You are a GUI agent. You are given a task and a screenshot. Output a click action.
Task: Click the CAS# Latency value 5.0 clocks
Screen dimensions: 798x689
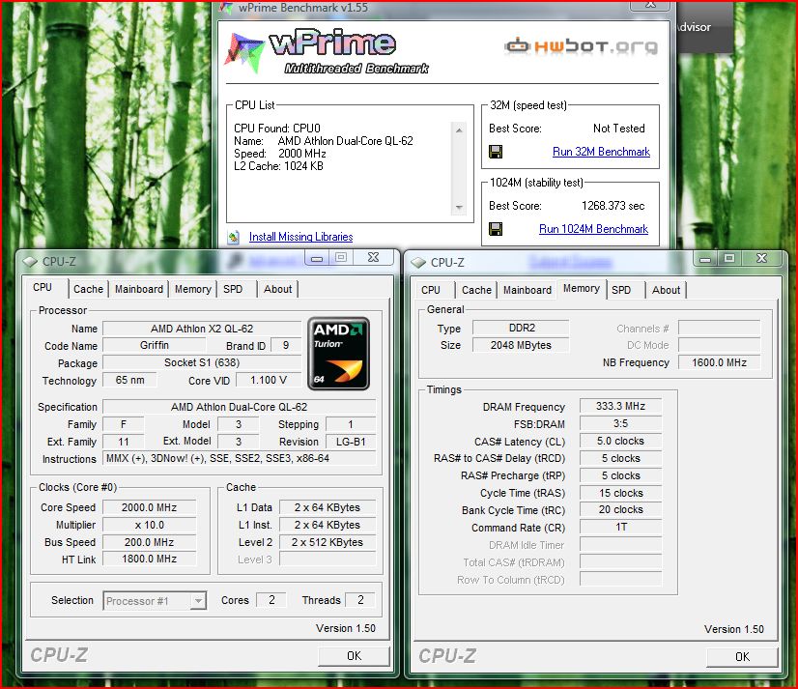(x=620, y=441)
